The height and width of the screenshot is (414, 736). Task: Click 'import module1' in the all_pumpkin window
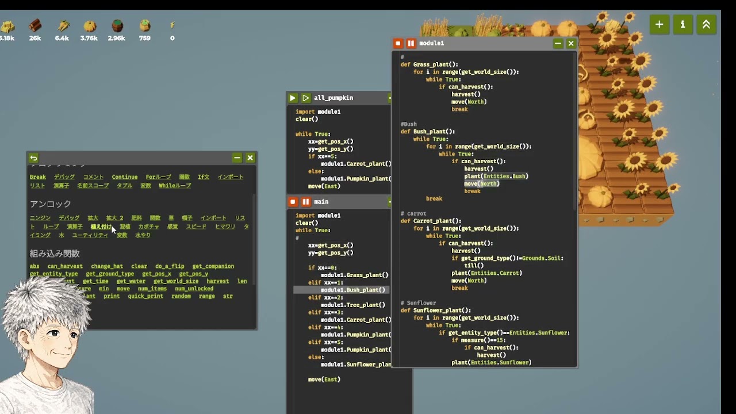(x=318, y=112)
